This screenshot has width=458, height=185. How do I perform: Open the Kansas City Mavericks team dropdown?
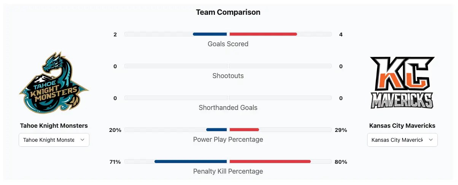(x=402, y=140)
